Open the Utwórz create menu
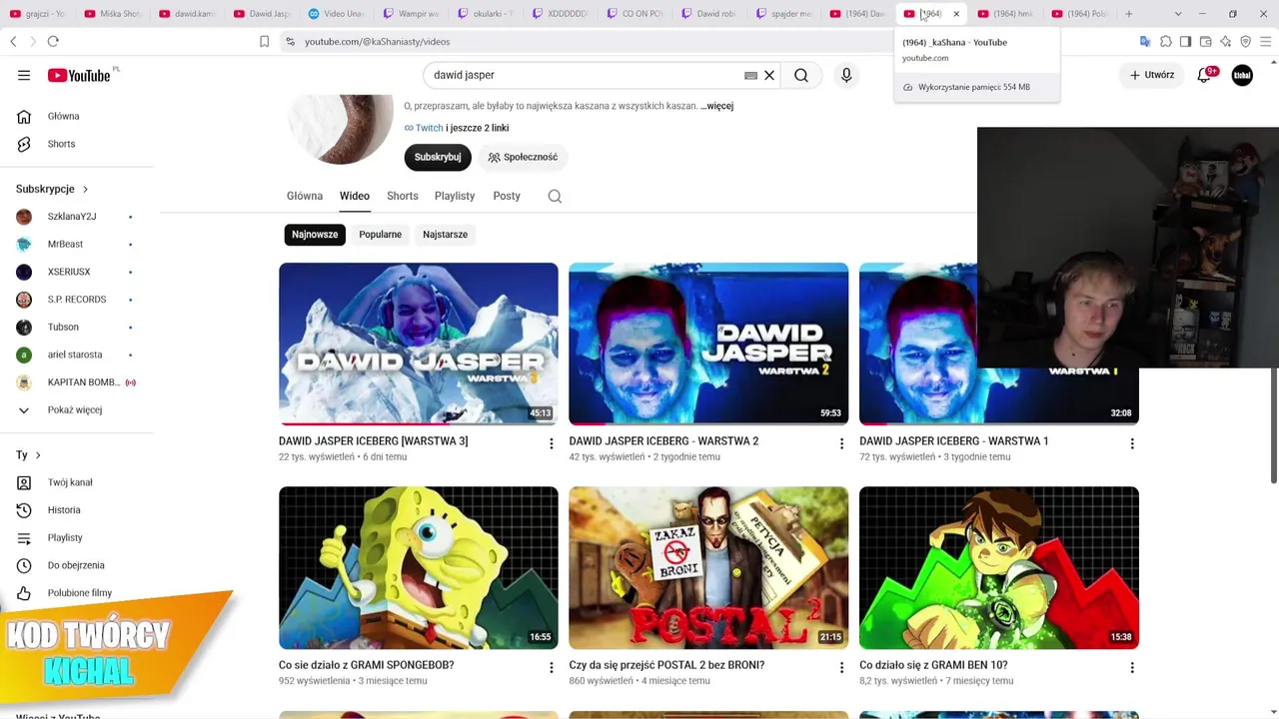The height and width of the screenshot is (719, 1279). tap(1152, 75)
